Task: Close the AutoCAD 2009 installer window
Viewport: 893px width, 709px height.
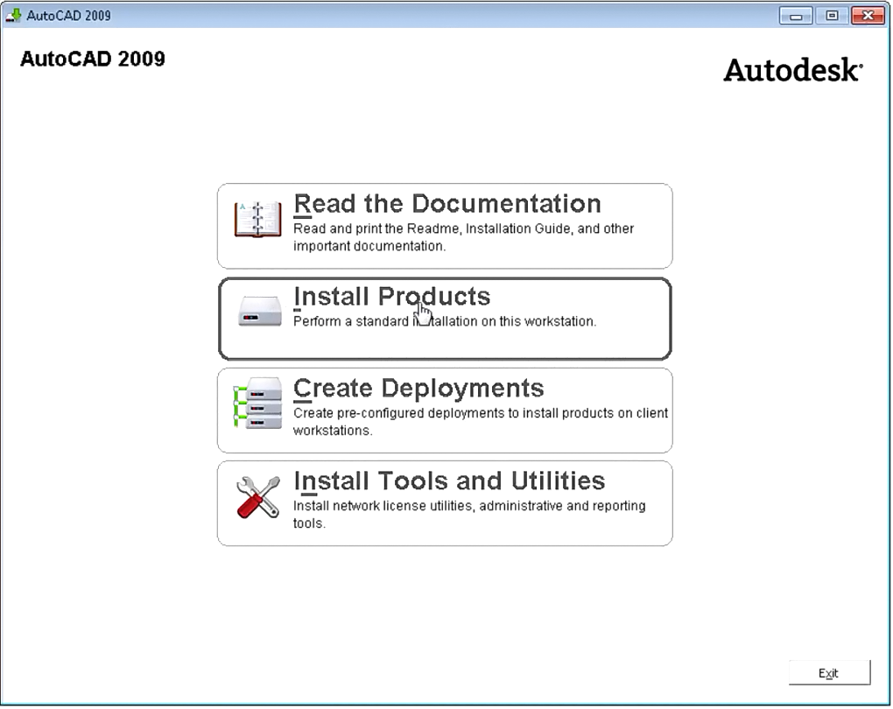Action: tap(868, 16)
